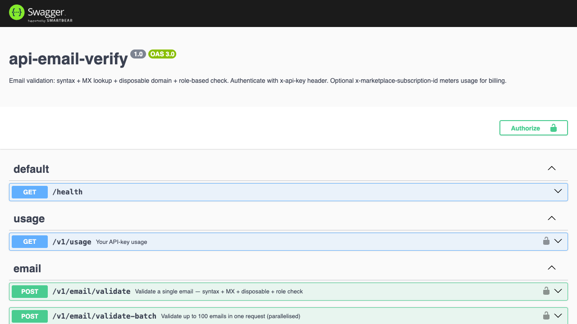
Task: Click the Swagger logo in the header
Action: (41, 13)
